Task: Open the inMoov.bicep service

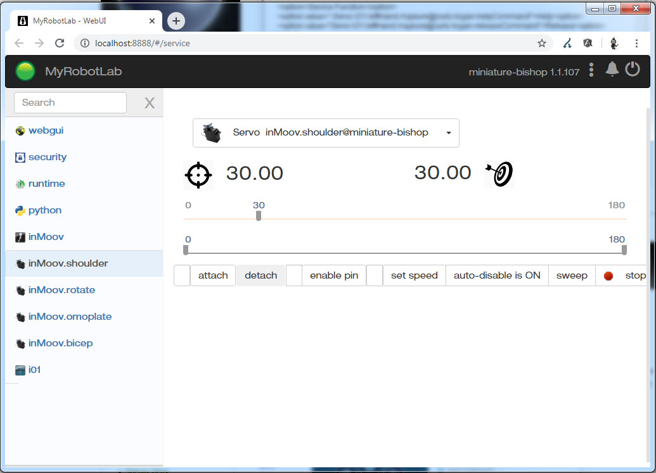Action: pos(60,343)
